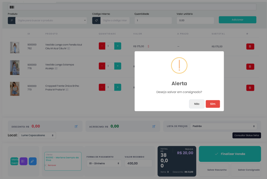Click the green Maria Exem seller button
This screenshot has width=267, height=179.
click(x=15, y=161)
